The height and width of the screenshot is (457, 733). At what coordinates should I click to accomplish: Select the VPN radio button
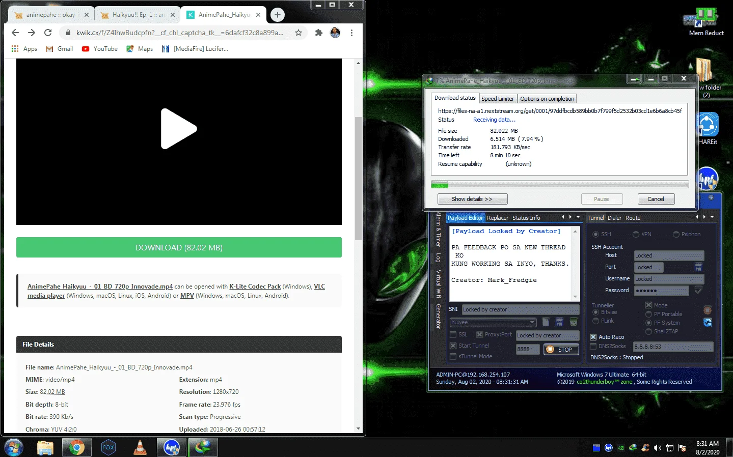coord(636,234)
